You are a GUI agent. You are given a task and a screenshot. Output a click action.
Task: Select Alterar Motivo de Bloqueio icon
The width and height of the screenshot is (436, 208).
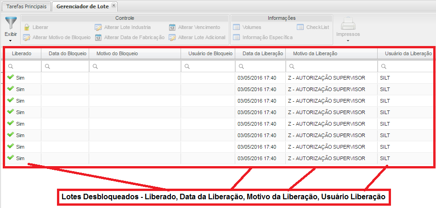click(27, 37)
